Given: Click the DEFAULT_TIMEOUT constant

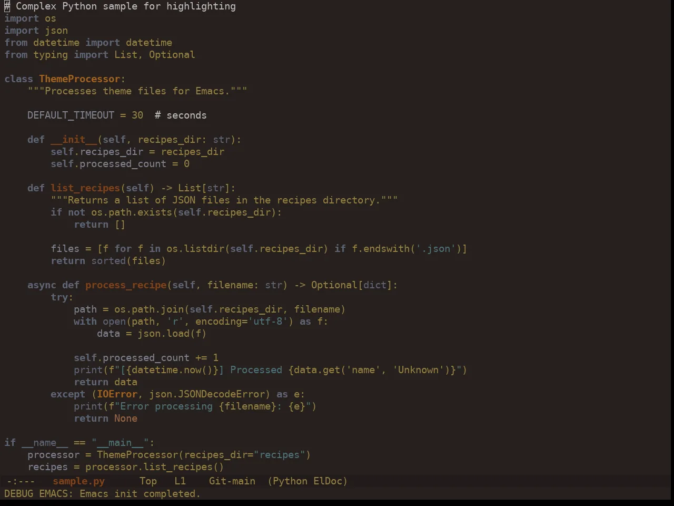Looking at the screenshot, I should click(x=71, y=115).
